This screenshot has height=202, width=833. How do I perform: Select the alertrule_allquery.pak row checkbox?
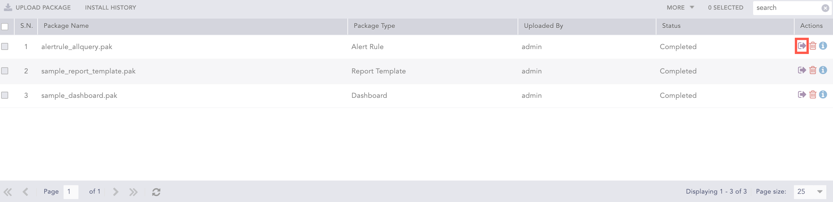coord(5,46)
